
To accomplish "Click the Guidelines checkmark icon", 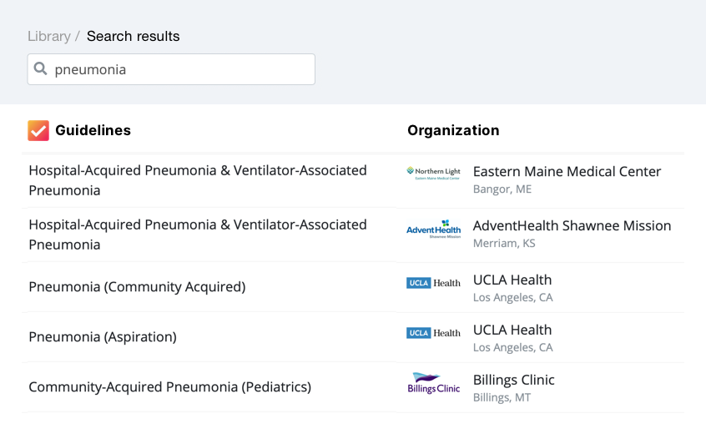I will [x=38, y=130].
